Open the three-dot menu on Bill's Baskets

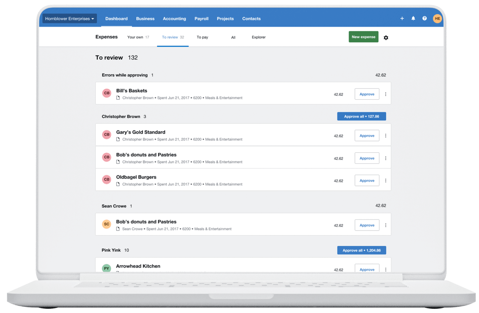(x=386, y=94)
